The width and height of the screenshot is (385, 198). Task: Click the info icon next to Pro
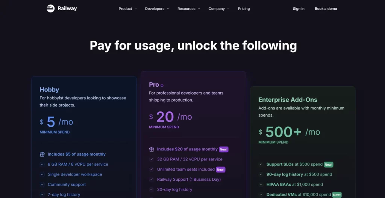[x=162, y=85]
